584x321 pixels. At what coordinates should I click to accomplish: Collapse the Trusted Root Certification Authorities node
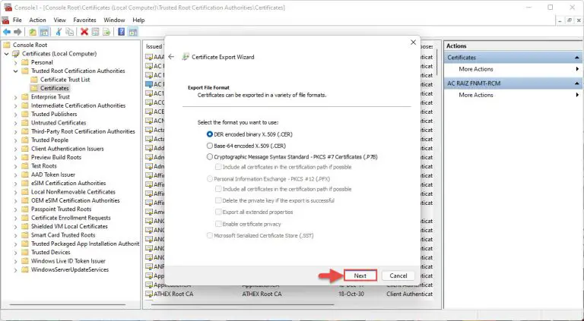tap(16, 71)
